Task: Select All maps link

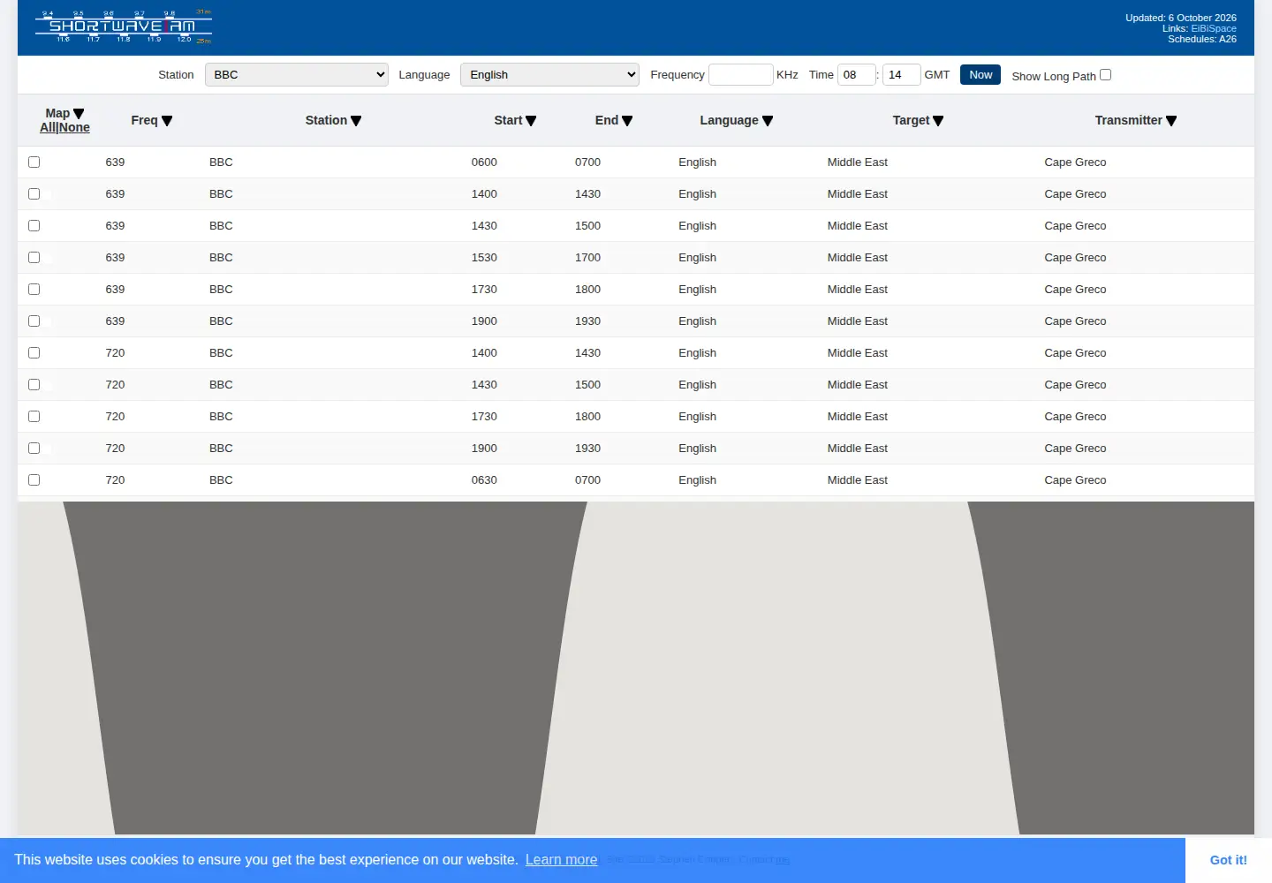Action: (x=48, y=128)
